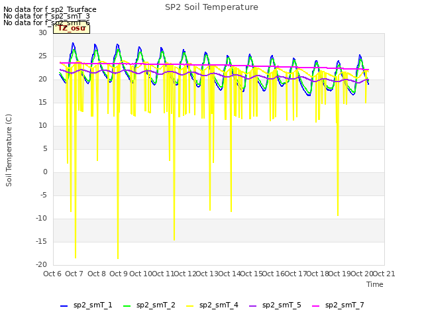
Task: Click the TZ_osu annotation box
Action: coord(72,28)
